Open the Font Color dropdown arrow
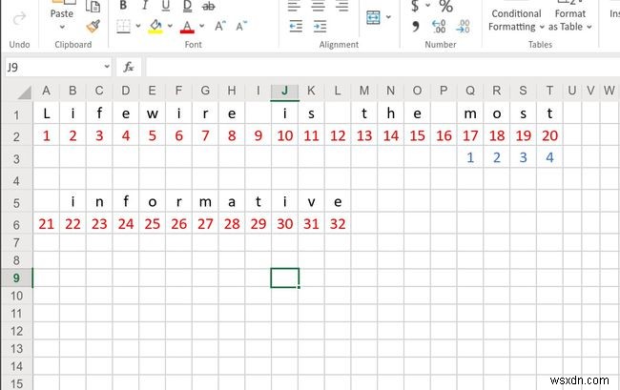 tap(202, 26)
